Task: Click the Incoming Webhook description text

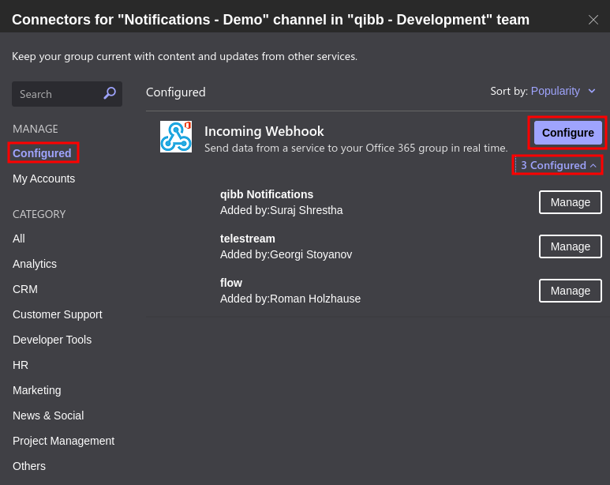Action: (357, 148)
